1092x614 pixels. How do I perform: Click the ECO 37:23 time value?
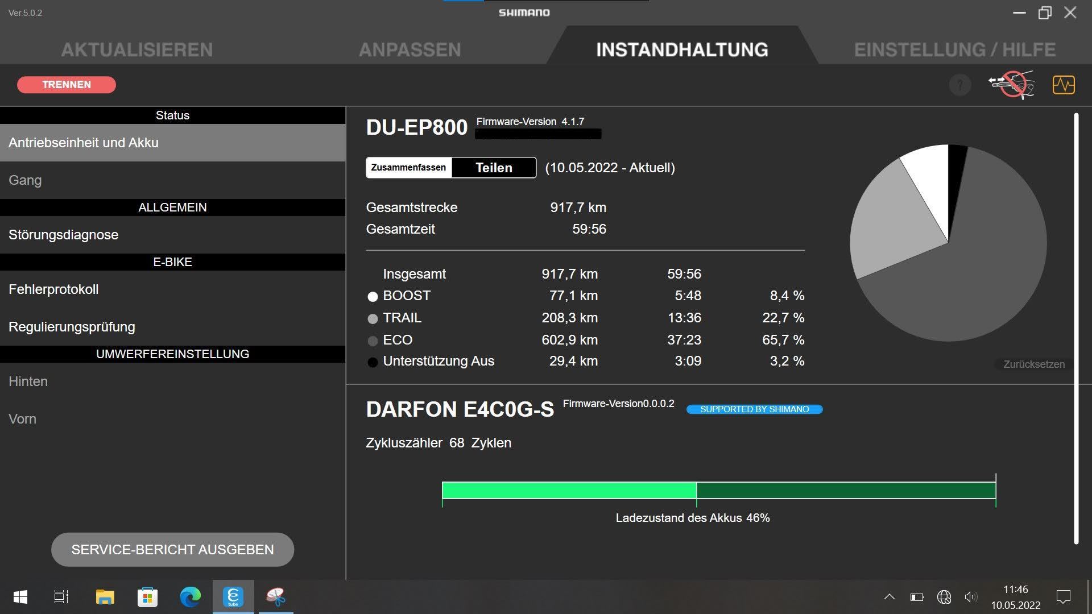[684, 340]
